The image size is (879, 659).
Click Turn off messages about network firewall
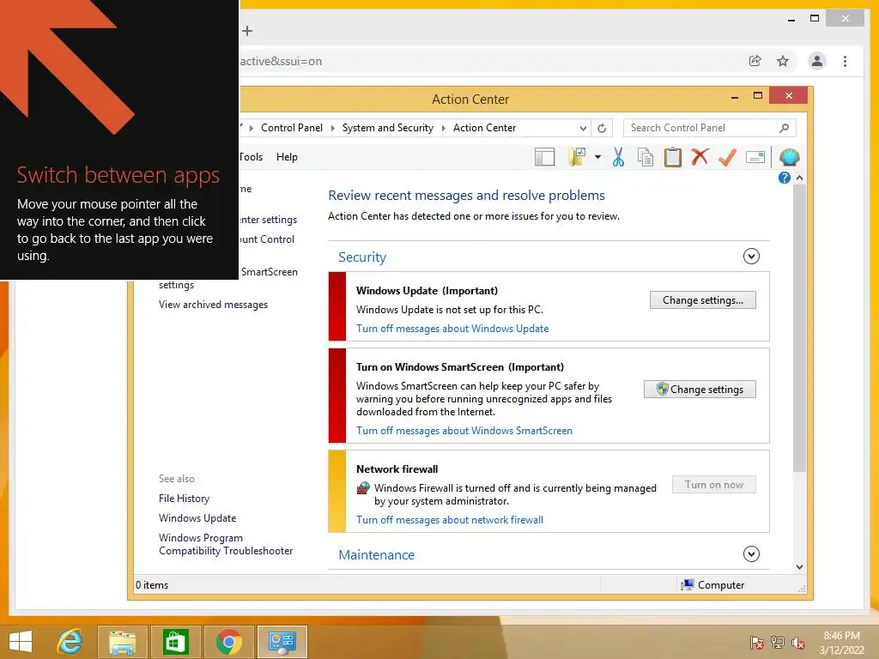pos(450,520)
